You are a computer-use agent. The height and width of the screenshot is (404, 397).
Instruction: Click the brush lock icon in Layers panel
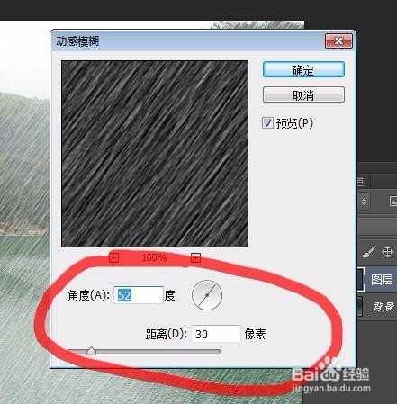point(368,252)
